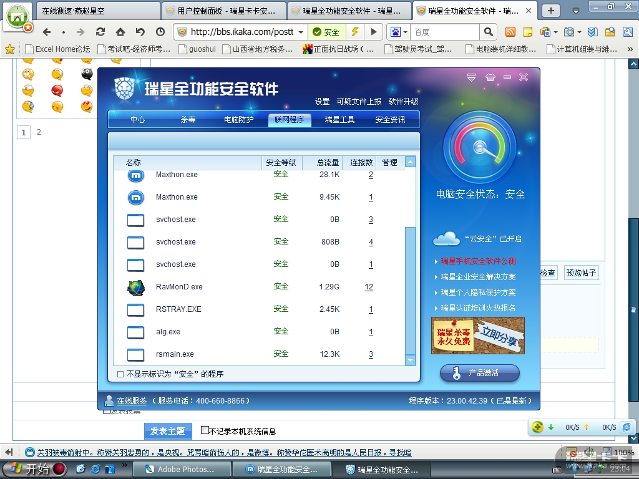639x479 pixels.
Task: Click the 安全 site safety badge
Action: [x=327, y=32]
